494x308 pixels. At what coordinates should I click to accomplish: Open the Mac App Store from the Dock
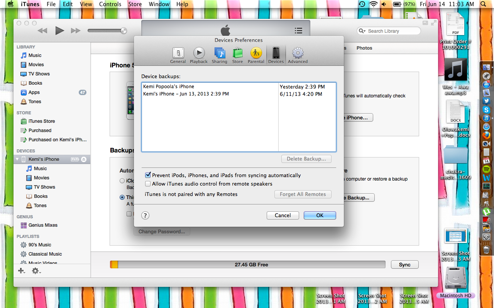coord(486,84)
